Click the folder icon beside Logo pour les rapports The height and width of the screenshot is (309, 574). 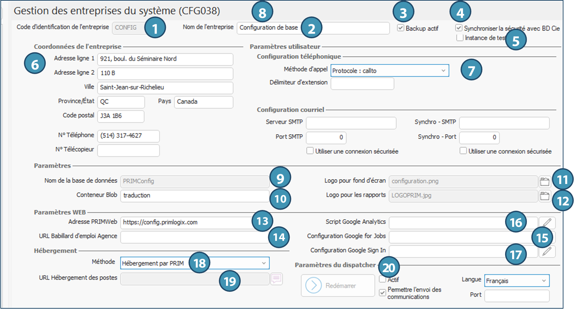(544, 196)
